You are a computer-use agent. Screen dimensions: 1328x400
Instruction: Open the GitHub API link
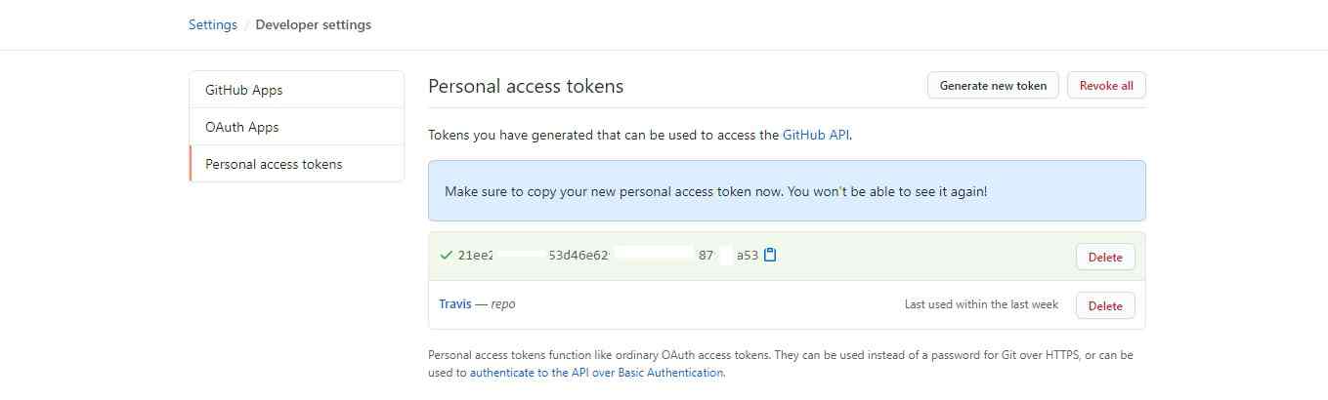pyautogui.click(x=816, y=136)
